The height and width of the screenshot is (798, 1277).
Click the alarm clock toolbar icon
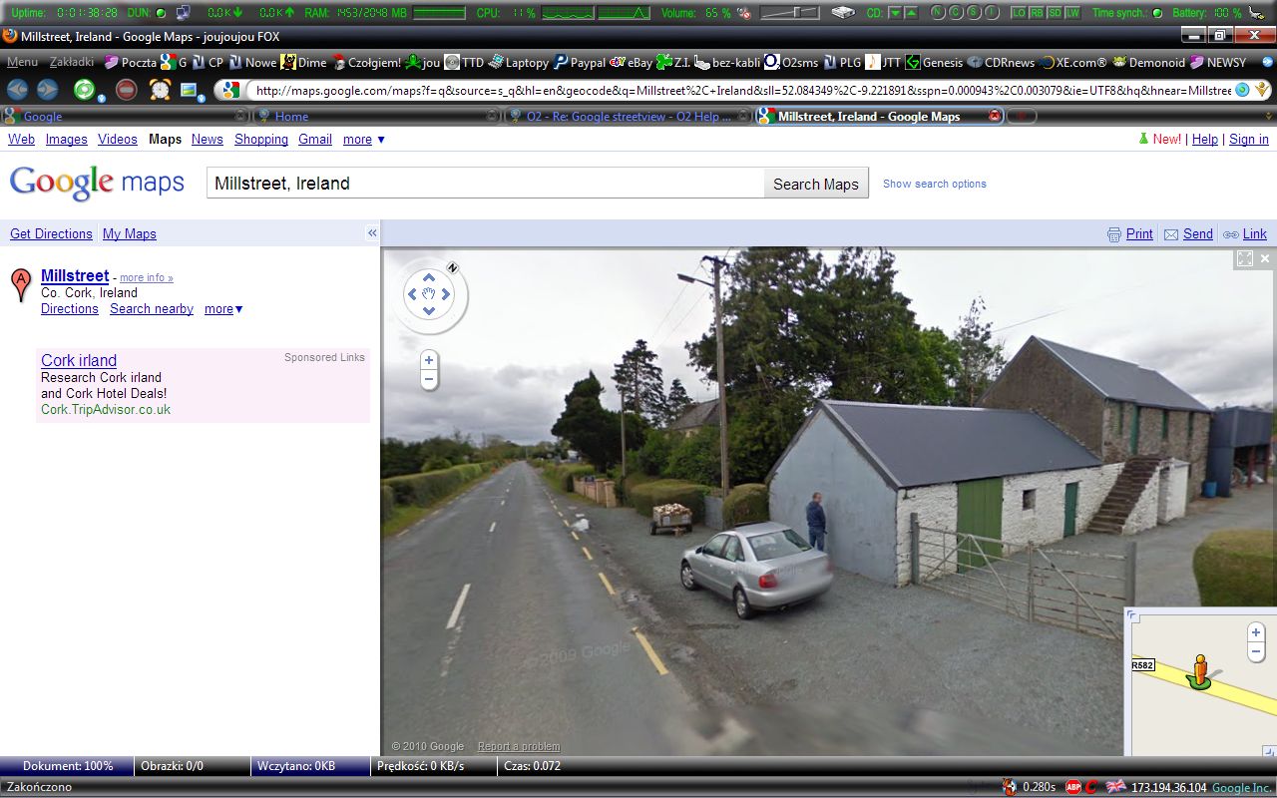160,90
